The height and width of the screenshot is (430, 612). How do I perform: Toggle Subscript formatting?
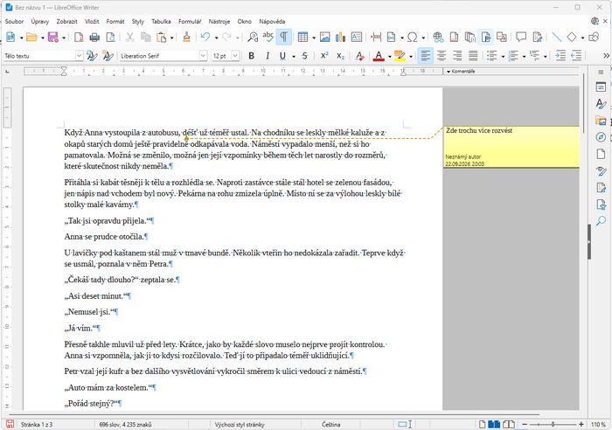(x=340, y=56)
